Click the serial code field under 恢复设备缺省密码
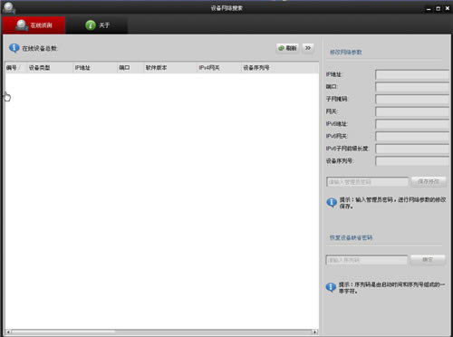This screenshot has height=337, width=453. click(367, 260)
